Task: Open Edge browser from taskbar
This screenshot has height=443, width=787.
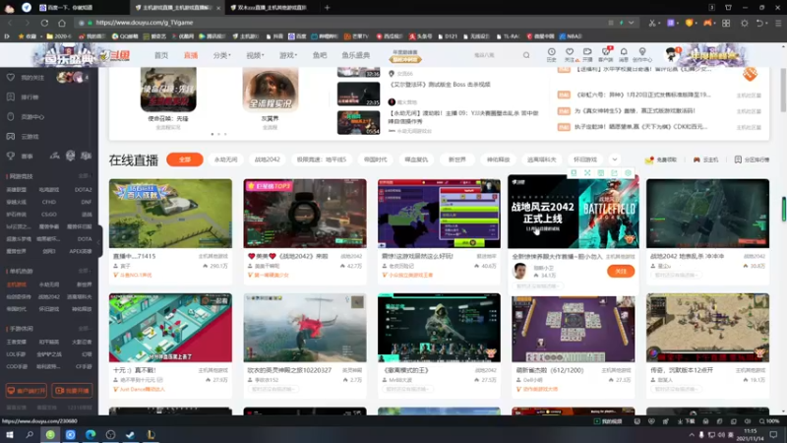Action: point(91,435)
